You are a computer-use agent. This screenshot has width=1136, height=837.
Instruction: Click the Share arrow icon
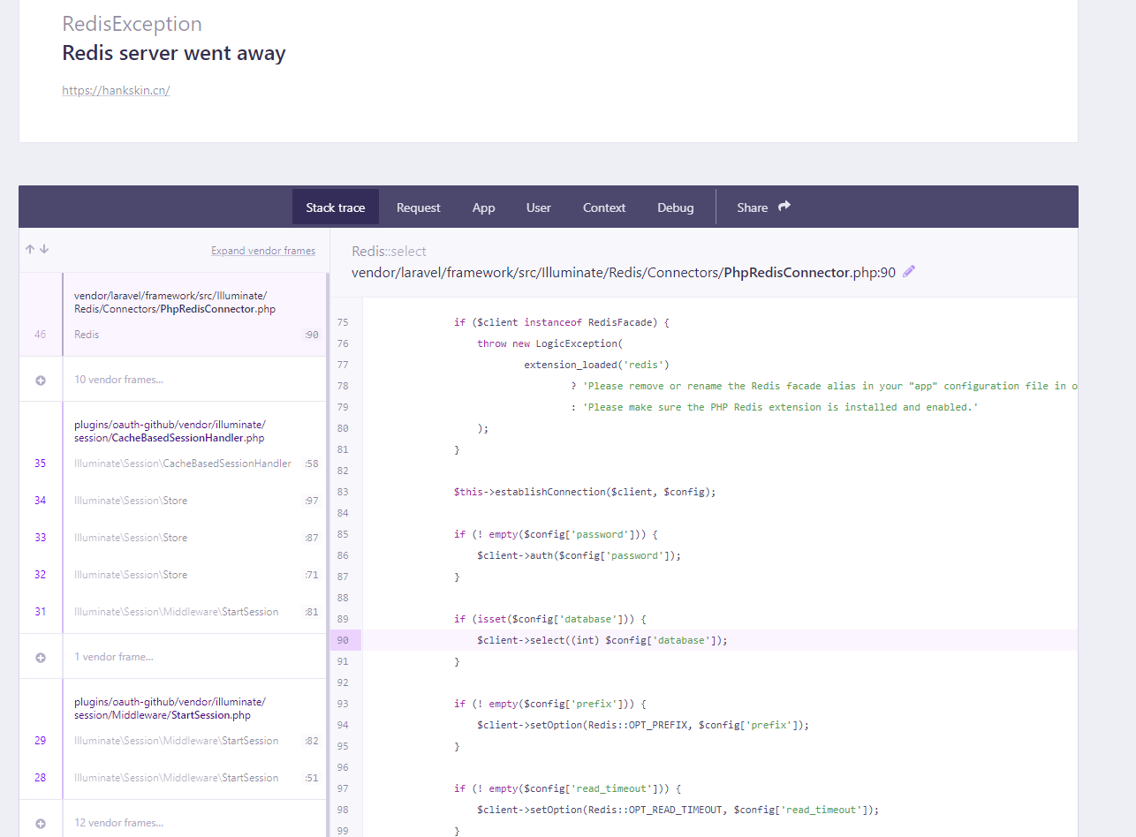tap(783, 204)
